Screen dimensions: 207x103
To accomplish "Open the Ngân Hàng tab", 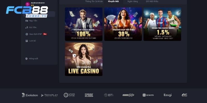I will (x=132, y=2).
